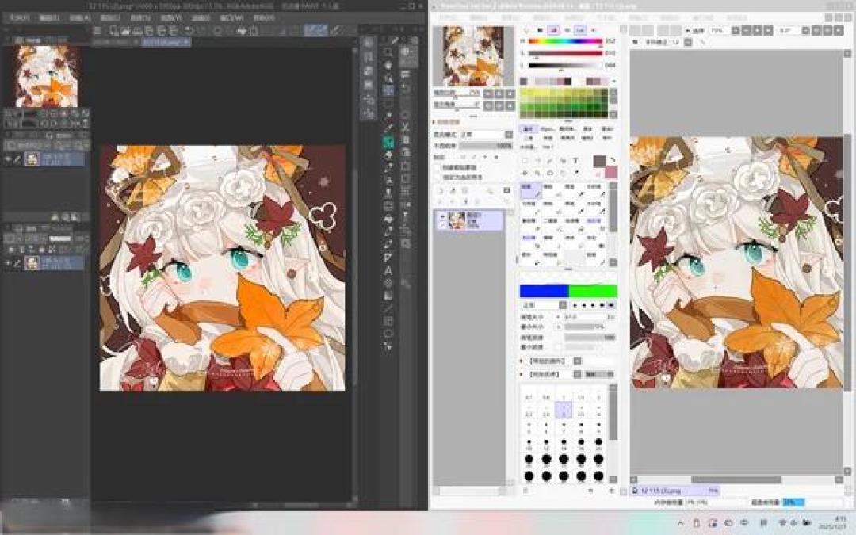Select the Text tool in Clip Studio toolbar
The height and width of the screenshot is (535, 856).
point(388,271)
